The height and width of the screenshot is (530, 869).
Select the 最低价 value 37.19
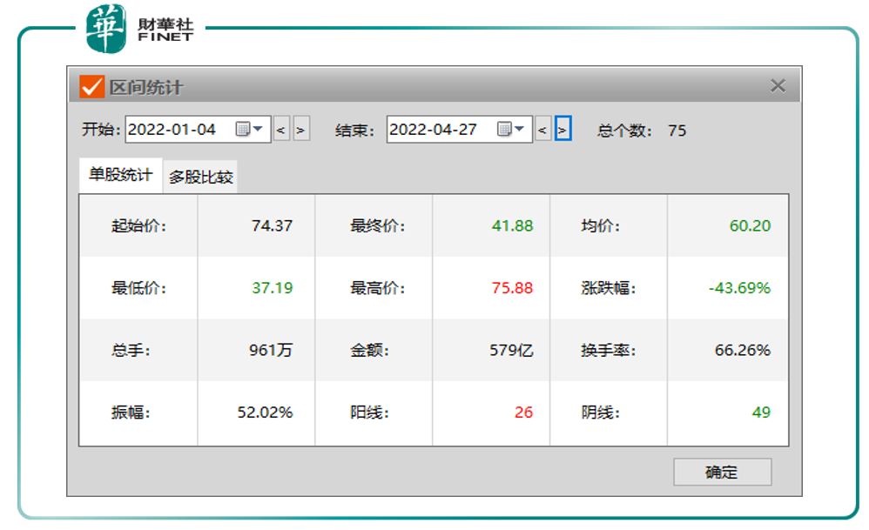point(273,288)
